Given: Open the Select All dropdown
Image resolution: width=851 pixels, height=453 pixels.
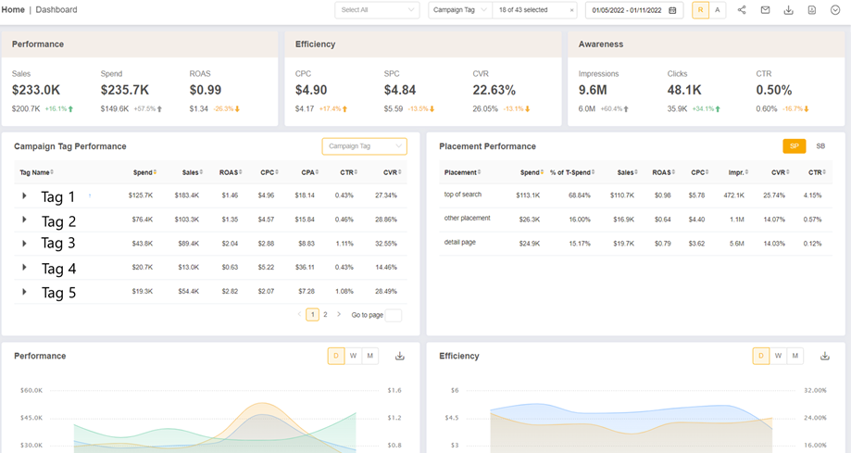Looking at the screenshot, I should click(377, 10).
